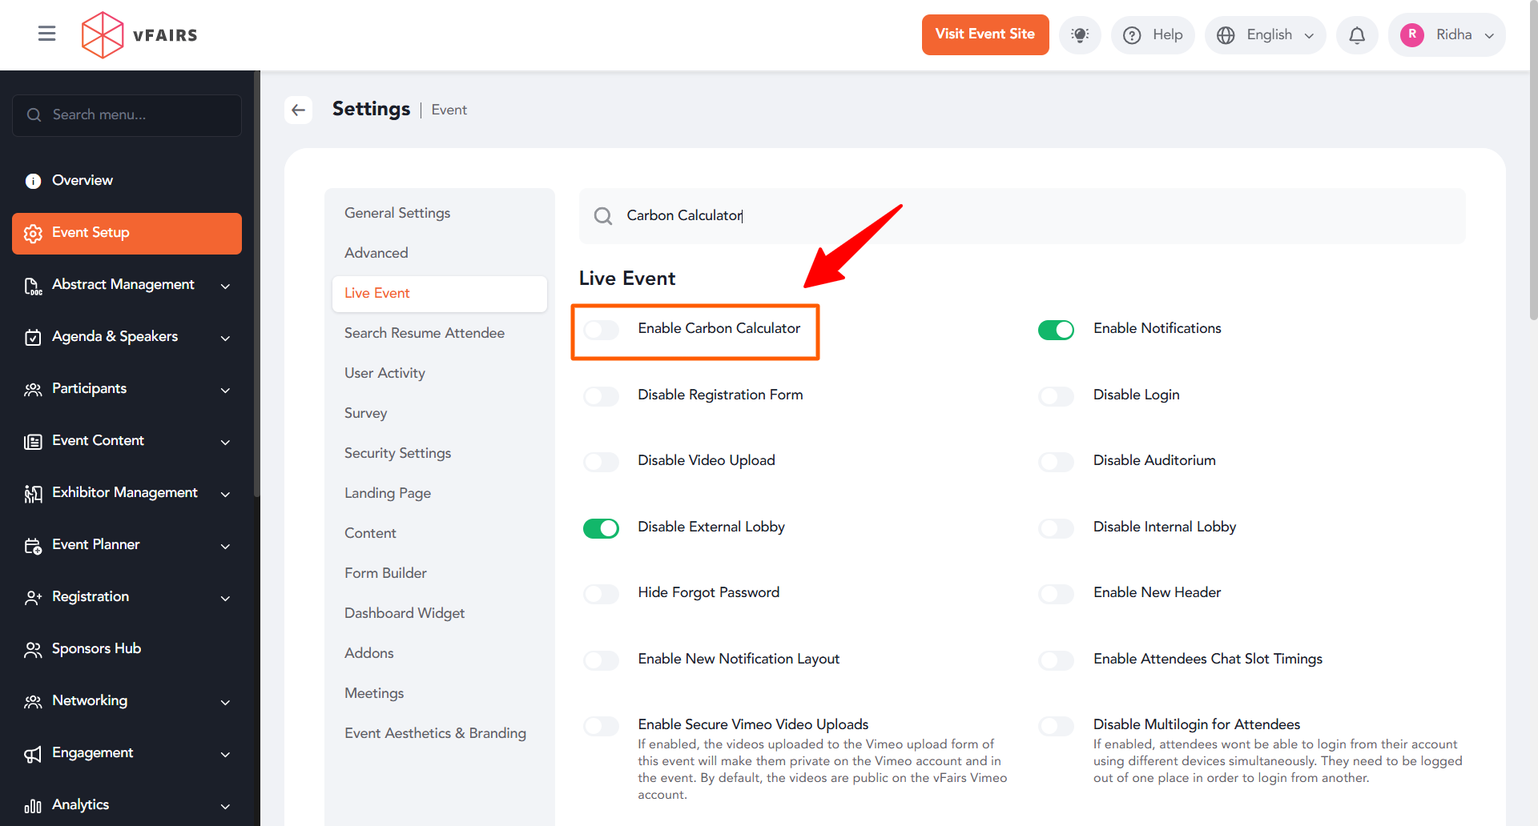Click the hamburger menu icon
1538x826 pixels.
[x=46, y=34]
